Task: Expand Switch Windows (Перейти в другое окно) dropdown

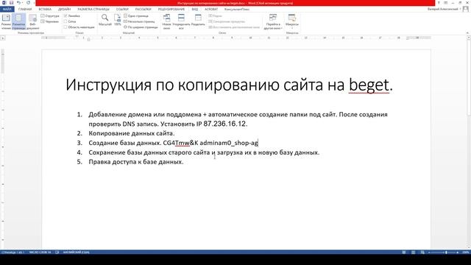Action: click(273, 21)
